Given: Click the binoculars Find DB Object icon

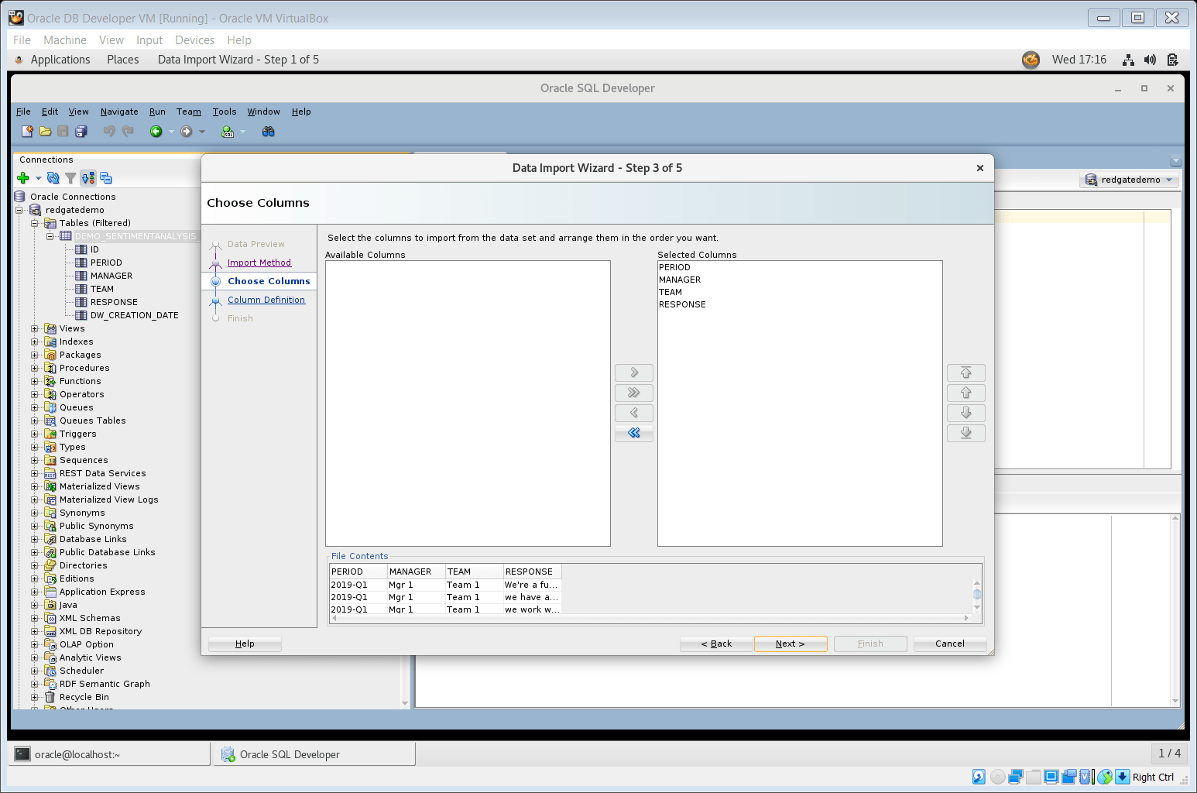Looking at the screenshot, I should click(x=269, y=132).
